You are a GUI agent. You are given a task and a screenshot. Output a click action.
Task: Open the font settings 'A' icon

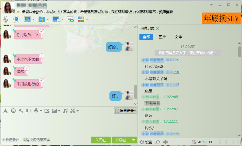coord(5,111)
